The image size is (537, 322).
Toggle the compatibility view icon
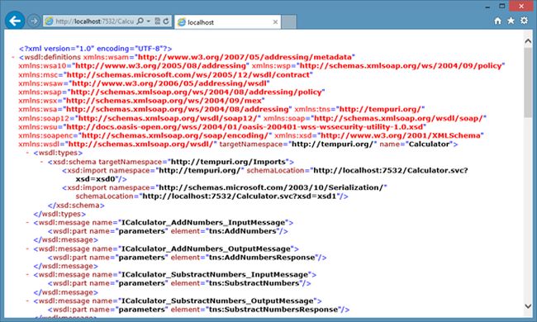[x=158, y=21]
